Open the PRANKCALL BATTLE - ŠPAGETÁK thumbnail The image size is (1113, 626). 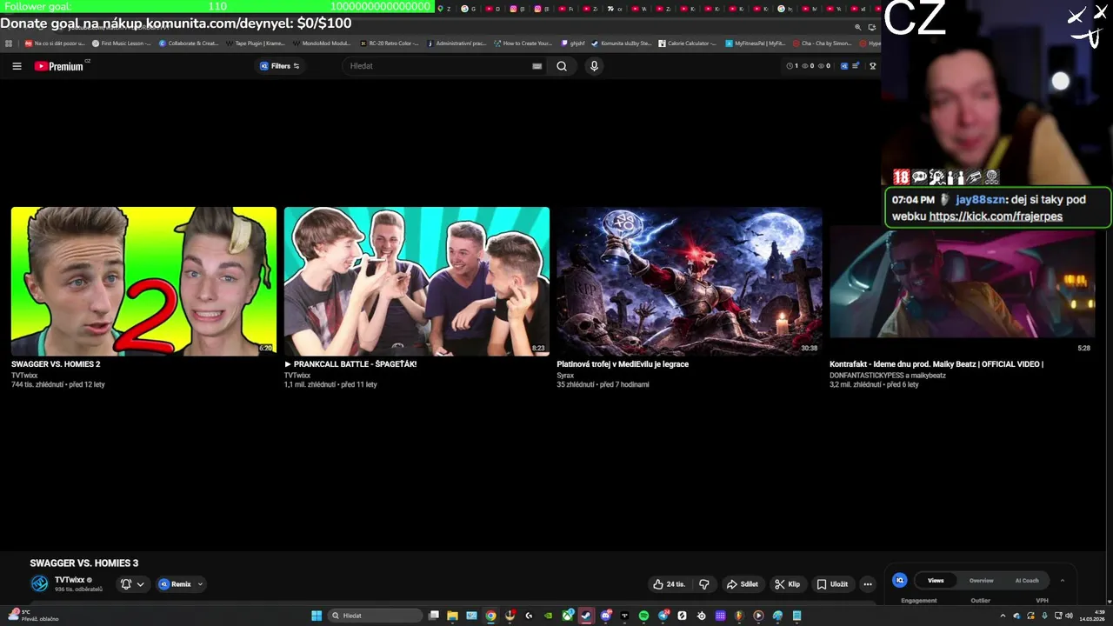(417, 282)
